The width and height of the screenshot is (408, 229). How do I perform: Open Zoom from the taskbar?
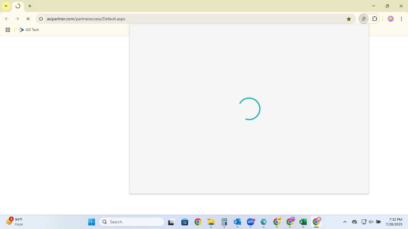251,222
